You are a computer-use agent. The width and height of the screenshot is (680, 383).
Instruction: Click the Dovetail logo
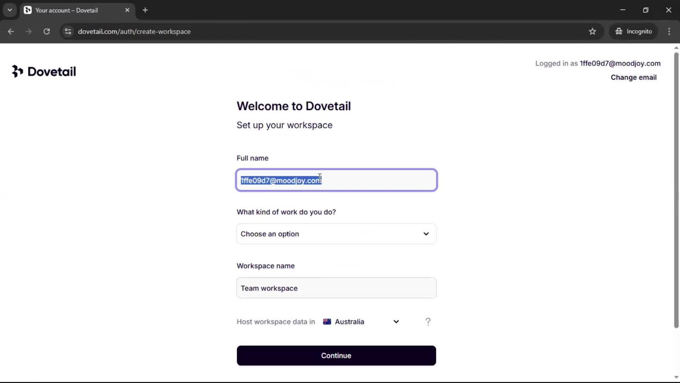(44, 71)
